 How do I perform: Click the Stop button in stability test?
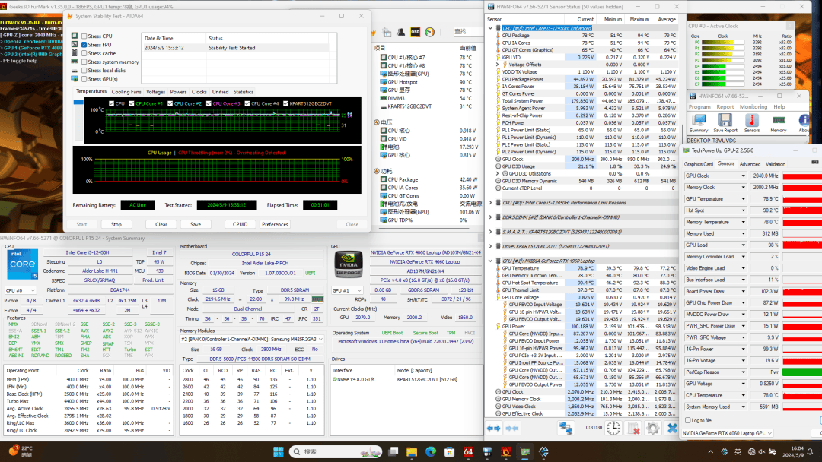point(116,224)
